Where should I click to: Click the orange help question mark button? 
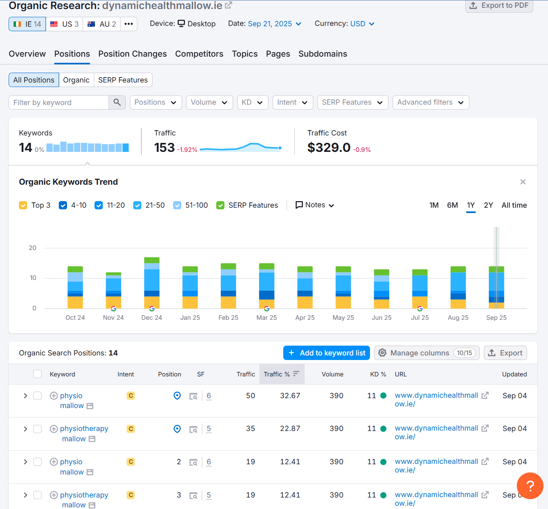[530, 486]
